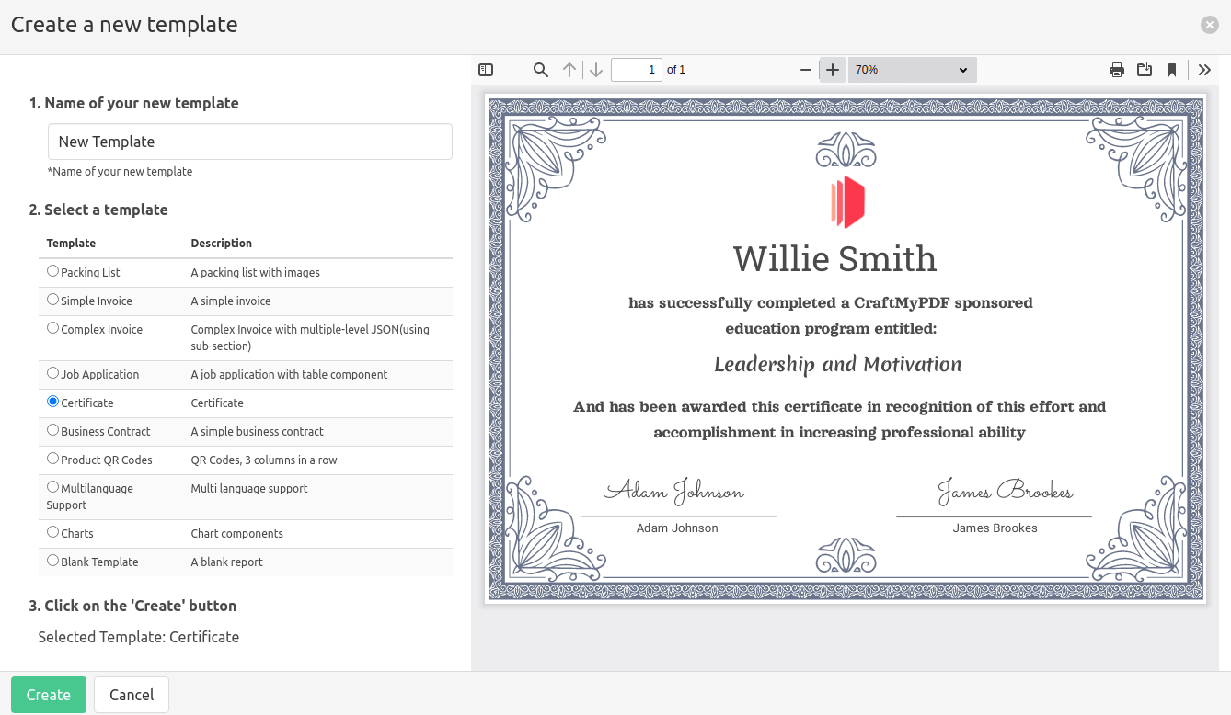Click the bookmark current view icon
This screenshot has width=1231, height=715.
click(1172, 70)
